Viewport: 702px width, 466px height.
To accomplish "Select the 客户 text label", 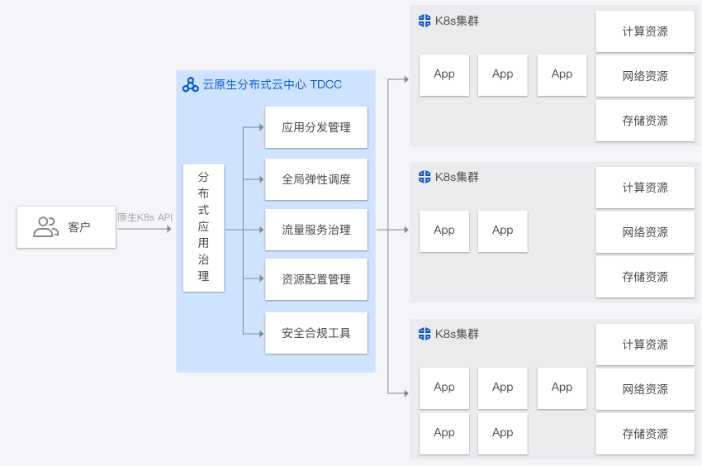I will point(79,227).
